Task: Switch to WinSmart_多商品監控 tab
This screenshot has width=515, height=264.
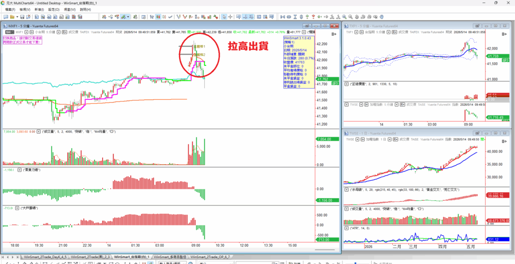Action: [170, 257]
